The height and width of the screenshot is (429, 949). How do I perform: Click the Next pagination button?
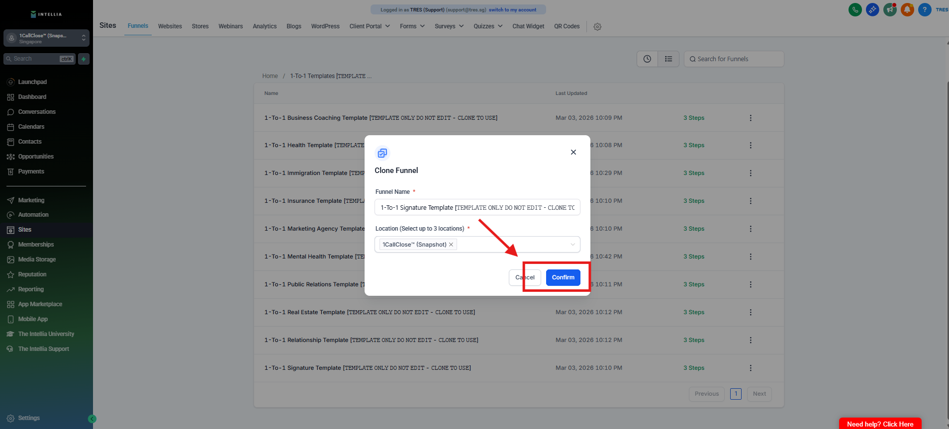[759, 394]
